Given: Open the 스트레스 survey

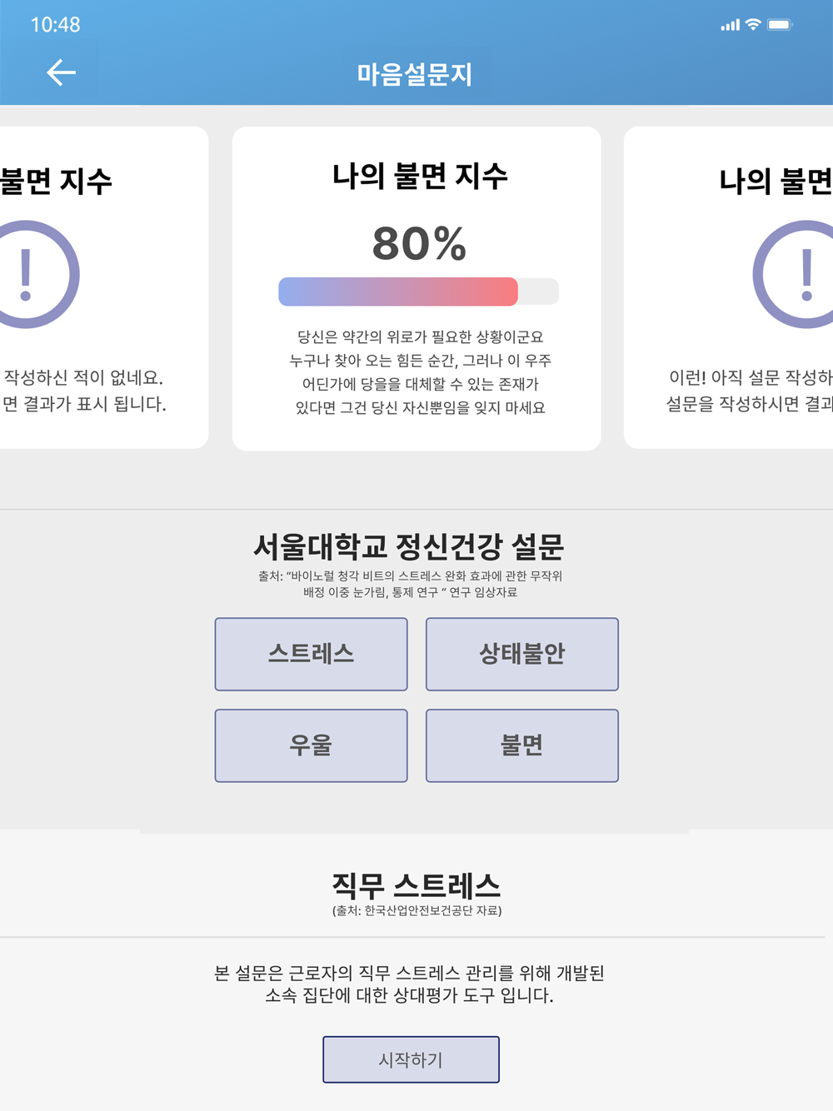Looking at the screenshot, I should tap(311, 654).
